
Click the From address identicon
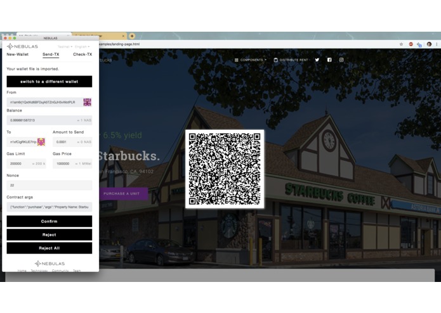click(87, 102)
